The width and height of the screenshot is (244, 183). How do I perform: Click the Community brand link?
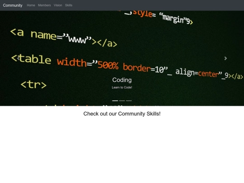(x=13, y=5)
